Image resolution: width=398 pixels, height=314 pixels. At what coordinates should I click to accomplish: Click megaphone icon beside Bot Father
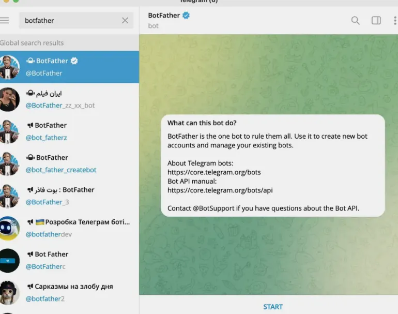tap(30, 254)
